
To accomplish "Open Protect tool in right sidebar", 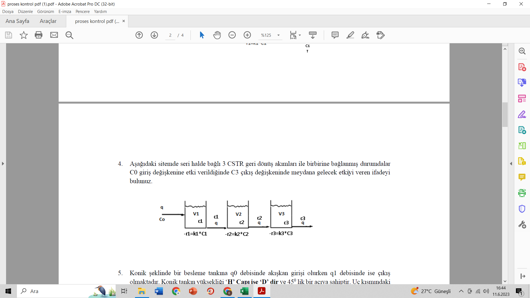I will click(x=522, y=209).
